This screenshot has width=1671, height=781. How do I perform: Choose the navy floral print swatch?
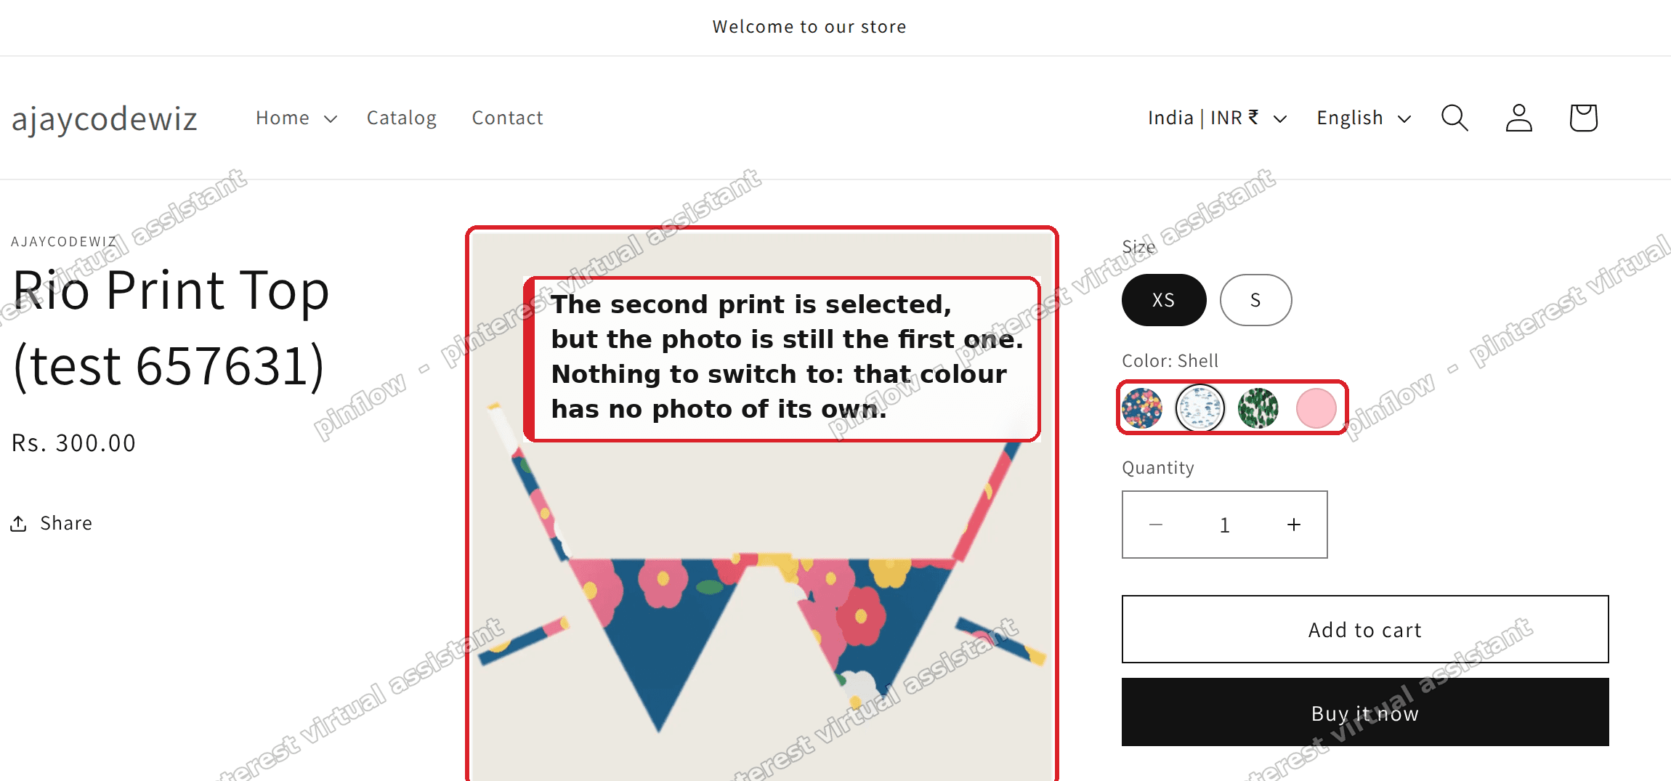(1142, 408)
